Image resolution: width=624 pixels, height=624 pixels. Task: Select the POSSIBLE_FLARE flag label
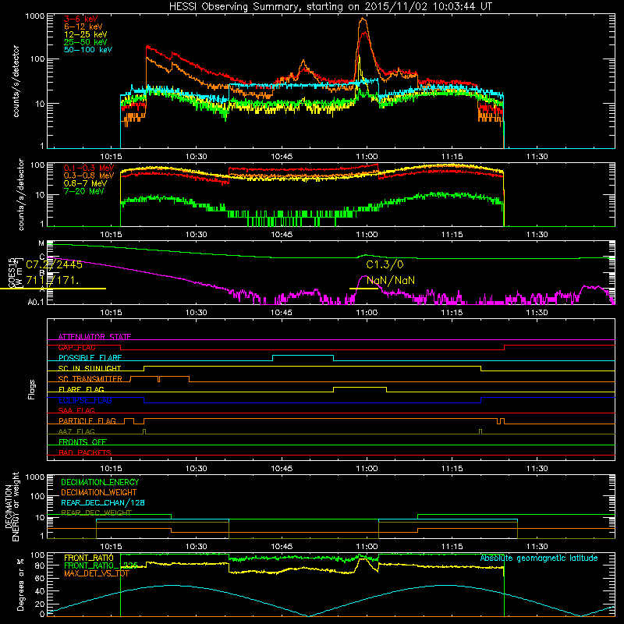(x=90, y=358)
